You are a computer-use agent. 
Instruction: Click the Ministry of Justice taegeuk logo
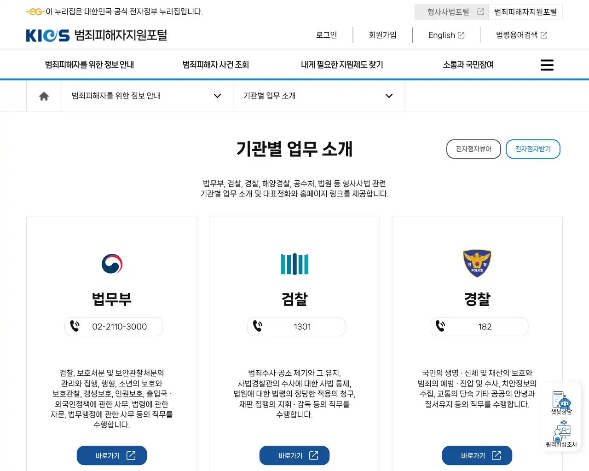(x=112, y=264)
